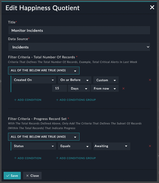Remove the Created On condition row
159x183 pixels.
[150, 80]
